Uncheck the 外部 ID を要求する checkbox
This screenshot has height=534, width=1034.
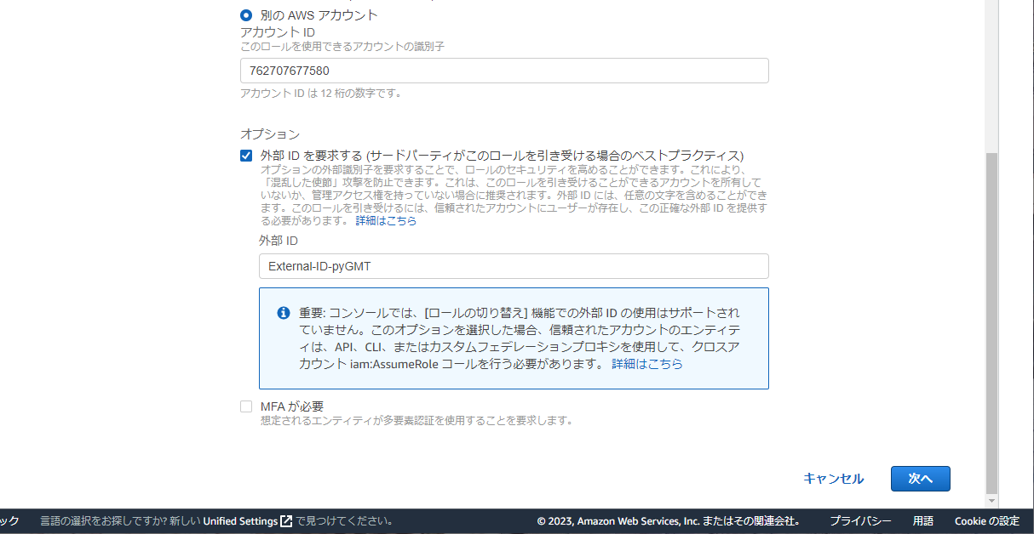click(246, 156)
